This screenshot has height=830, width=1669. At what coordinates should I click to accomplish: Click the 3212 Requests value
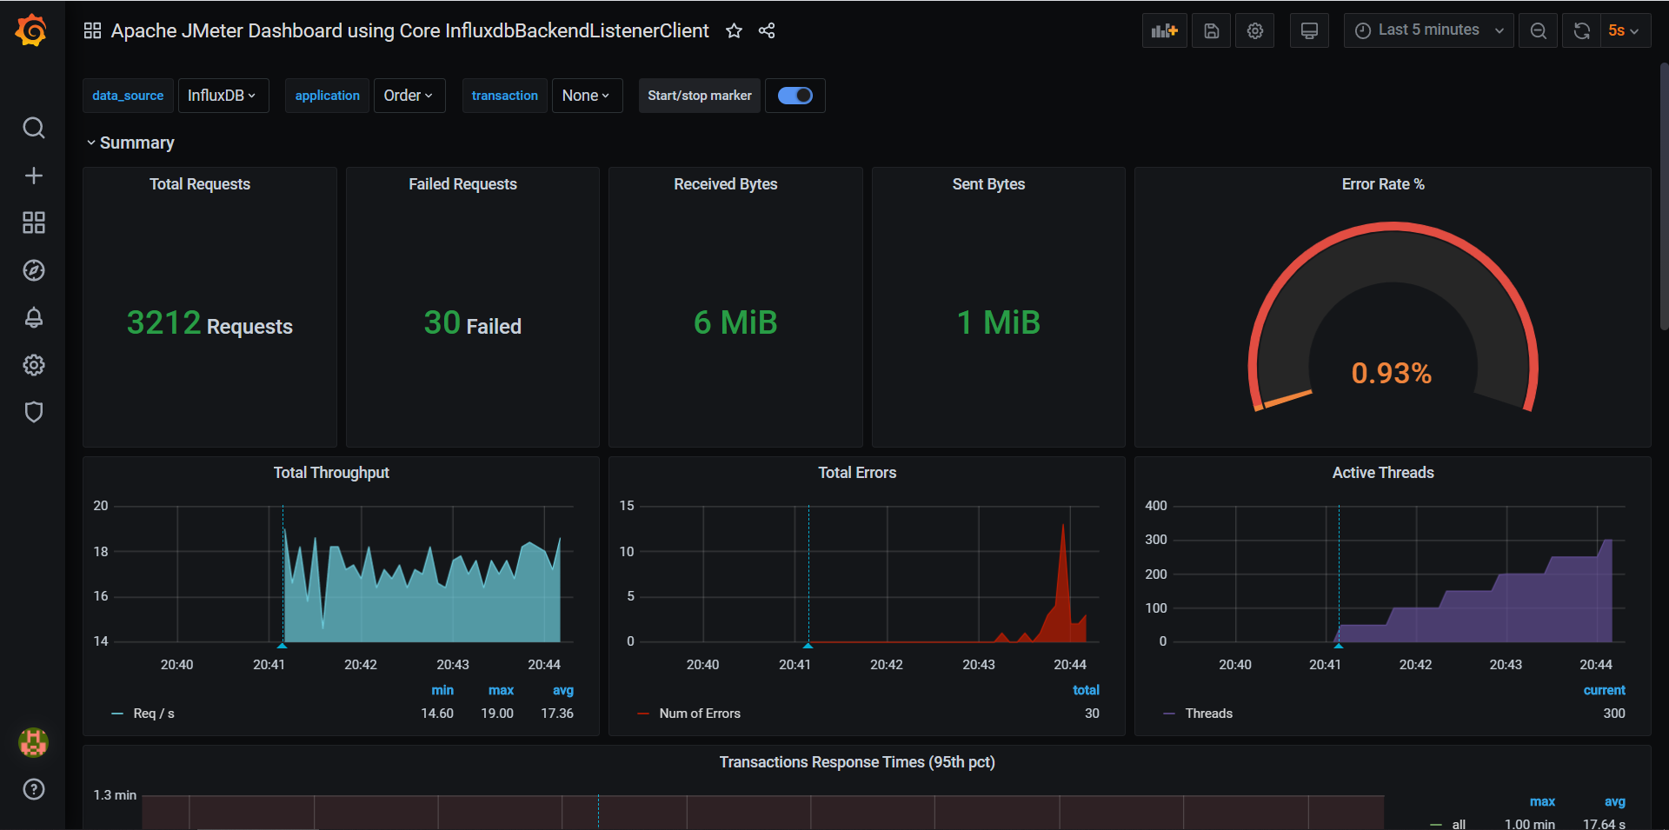[x=209, y=323]
